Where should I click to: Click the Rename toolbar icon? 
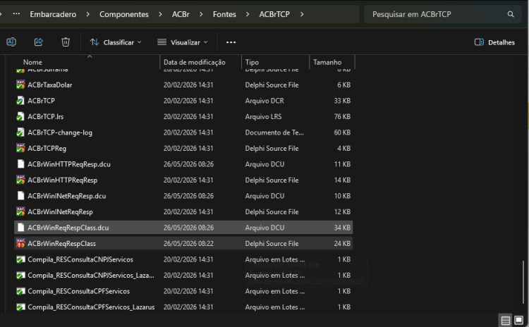click(11, 42)
